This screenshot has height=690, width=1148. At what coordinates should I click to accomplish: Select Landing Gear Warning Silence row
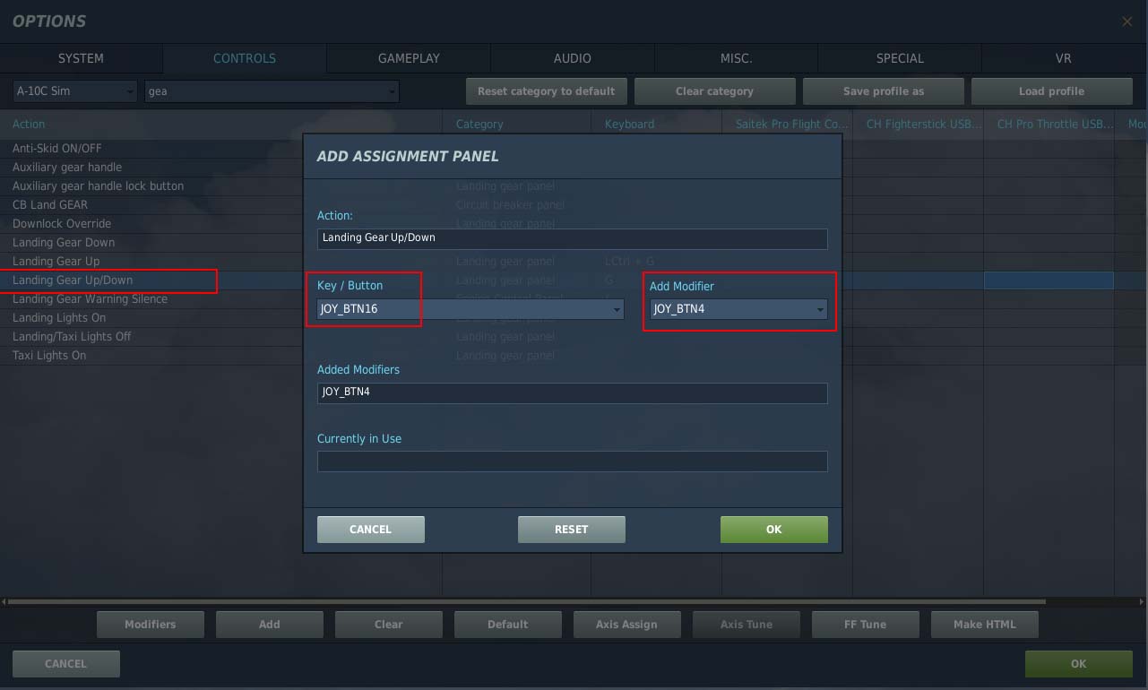tap(152, 299)
